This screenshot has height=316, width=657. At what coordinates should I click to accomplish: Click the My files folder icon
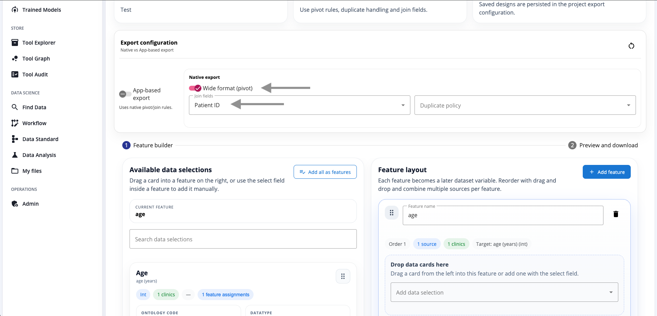15,171
